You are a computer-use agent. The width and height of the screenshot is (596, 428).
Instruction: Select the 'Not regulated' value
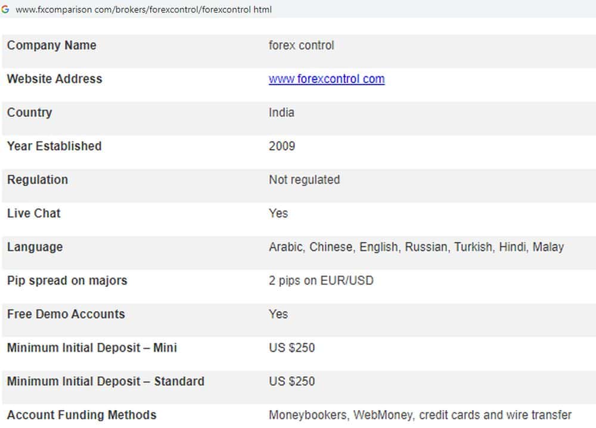point(305,180)
